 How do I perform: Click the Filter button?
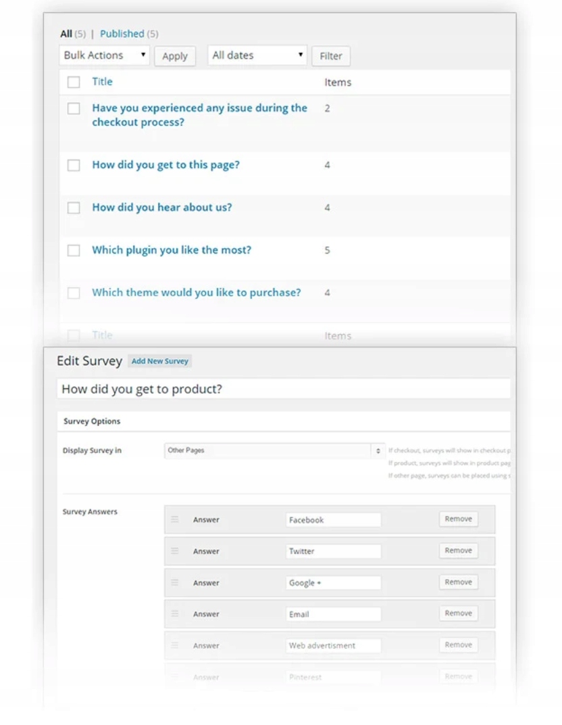[331, 56]
